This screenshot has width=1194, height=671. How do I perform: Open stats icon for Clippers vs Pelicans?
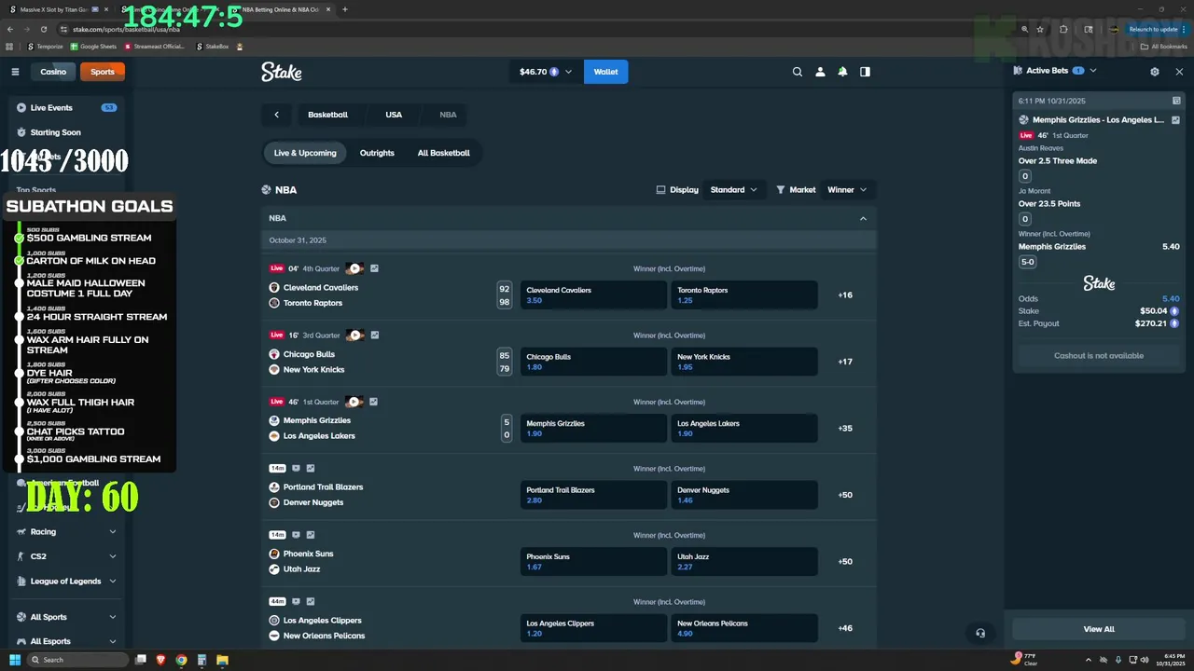click(311, 602)
